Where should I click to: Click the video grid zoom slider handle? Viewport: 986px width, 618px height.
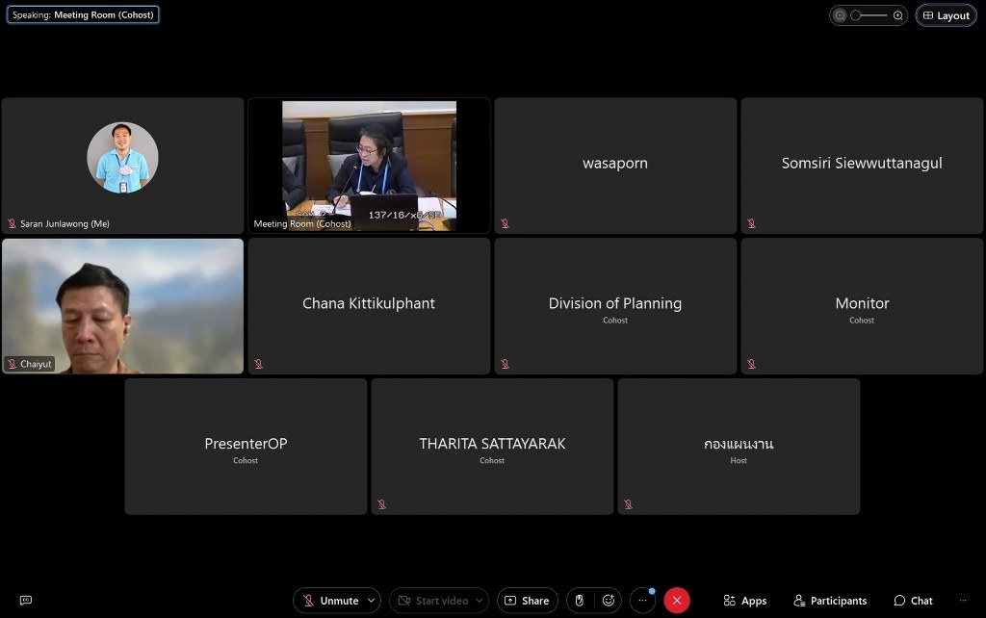point(855,15)
